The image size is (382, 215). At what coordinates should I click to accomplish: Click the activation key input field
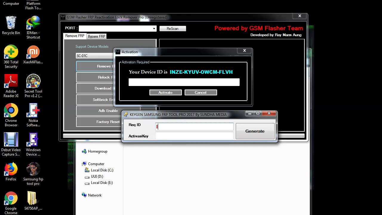pos(184,82)
